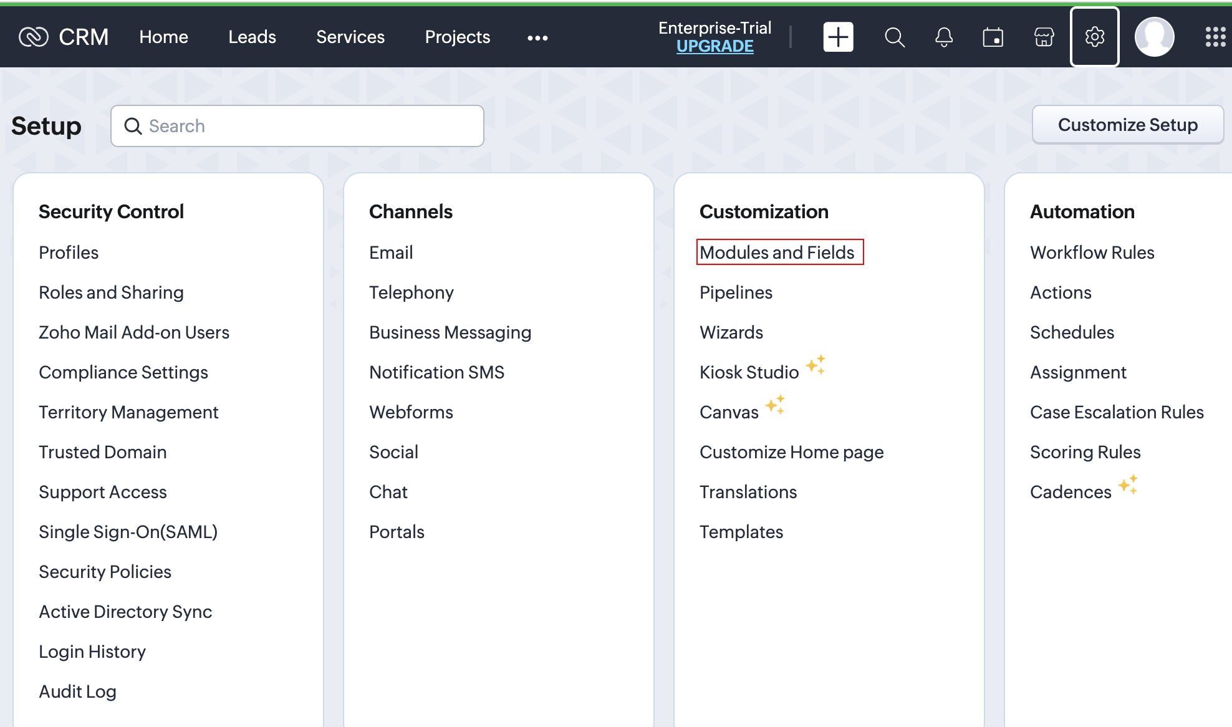This screenshot has width=1232, height=727.
Task: Open the notifications bell icon
Action: point(944,37)
